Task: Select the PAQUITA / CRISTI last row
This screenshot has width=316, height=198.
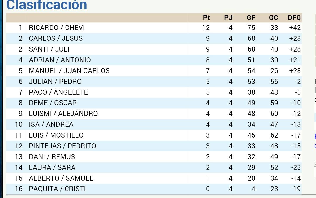Action: click(154, 189)
